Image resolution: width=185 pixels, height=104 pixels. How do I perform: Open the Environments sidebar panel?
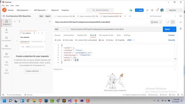(x=6, y=39)
